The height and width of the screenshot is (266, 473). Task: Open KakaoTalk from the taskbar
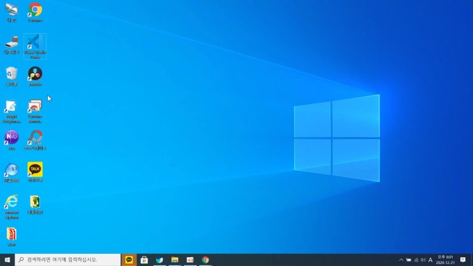click(x=129, y=260)
